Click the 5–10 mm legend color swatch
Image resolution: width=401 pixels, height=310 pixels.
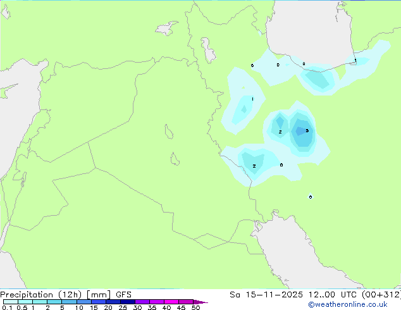[x=70, y=302]
